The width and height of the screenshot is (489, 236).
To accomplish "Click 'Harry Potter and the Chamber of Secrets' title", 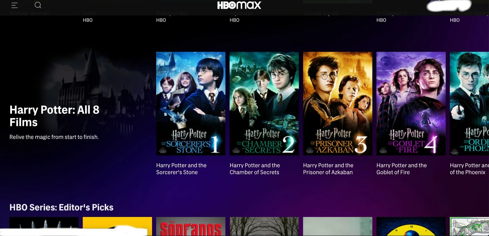I will (x=255, y=169).
